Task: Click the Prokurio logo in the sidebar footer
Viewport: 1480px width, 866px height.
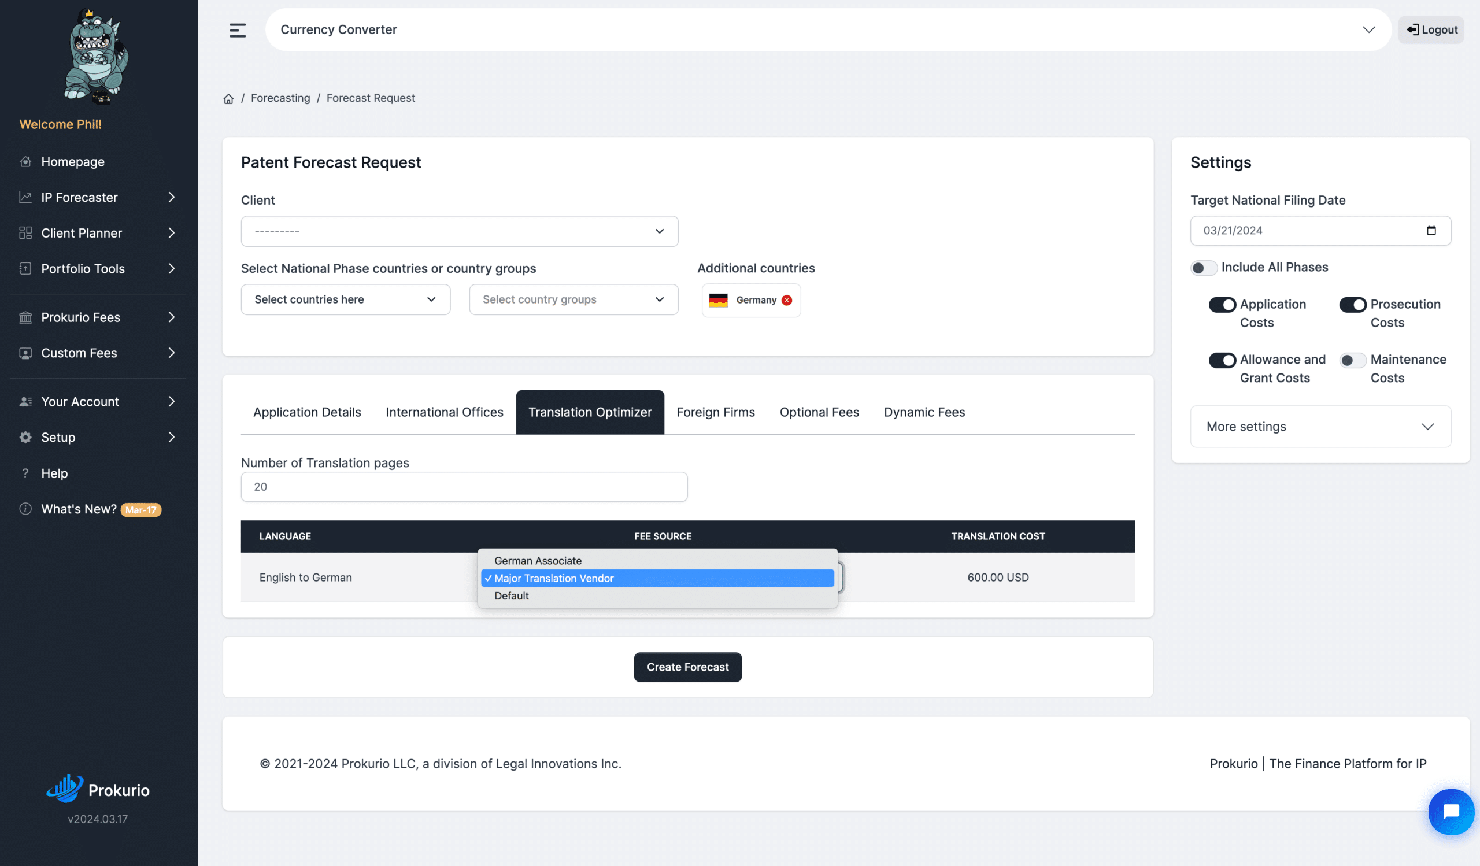Action: [x=98, y=789]
